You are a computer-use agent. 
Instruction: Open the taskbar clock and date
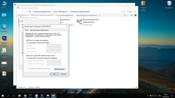166,96
